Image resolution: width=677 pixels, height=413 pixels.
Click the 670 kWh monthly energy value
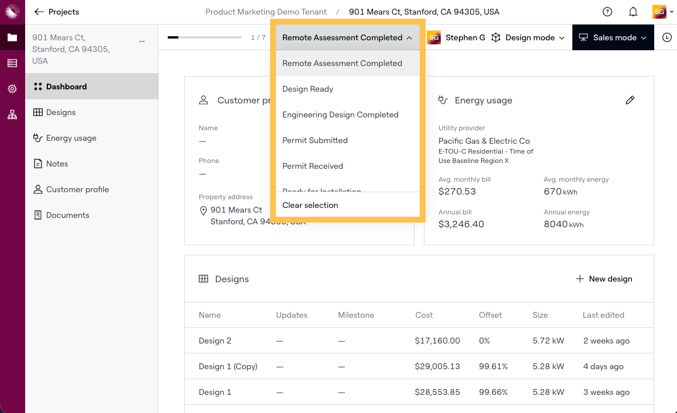[x=561, y=191]
